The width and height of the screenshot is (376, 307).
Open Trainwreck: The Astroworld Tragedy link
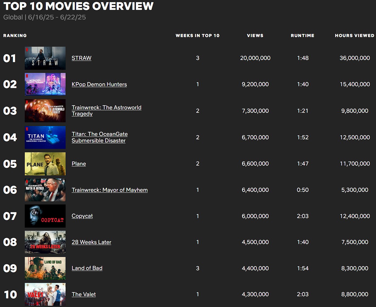click(106, 111)
